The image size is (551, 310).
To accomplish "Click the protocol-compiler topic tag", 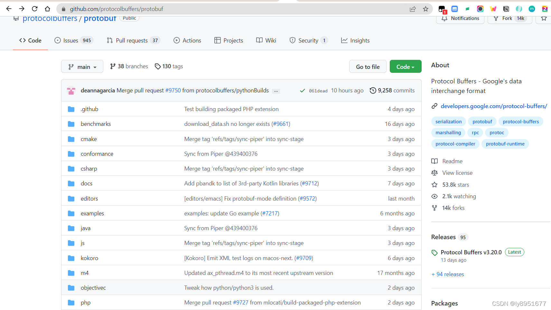I will (455, 144).
